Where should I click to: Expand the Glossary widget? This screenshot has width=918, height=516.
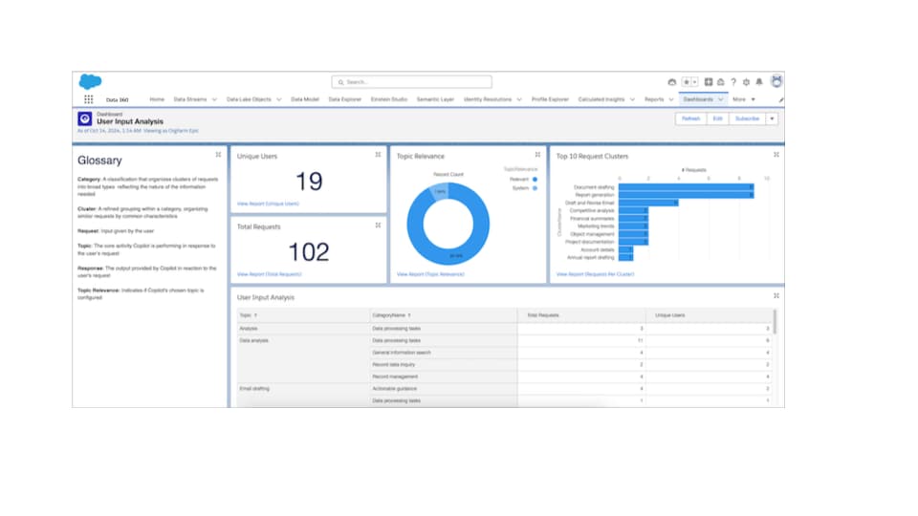point(218,155)
